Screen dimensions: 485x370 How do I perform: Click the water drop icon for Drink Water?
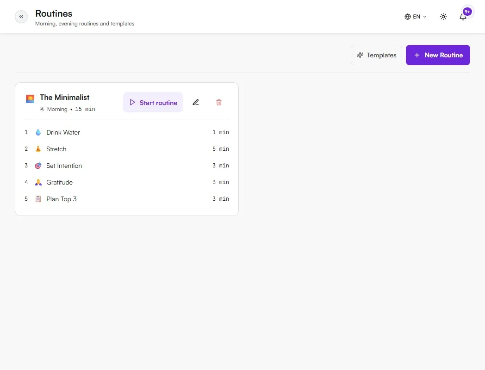tap(38, 132)
